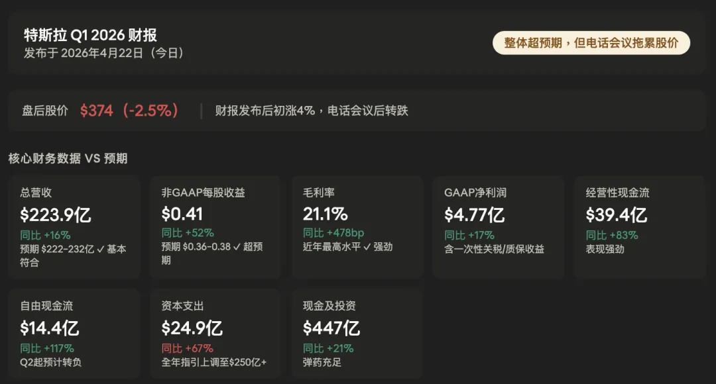716x384 pixels.
Task: Click the 含一次性关税/质保收益 note
Action: coord(494,249)
